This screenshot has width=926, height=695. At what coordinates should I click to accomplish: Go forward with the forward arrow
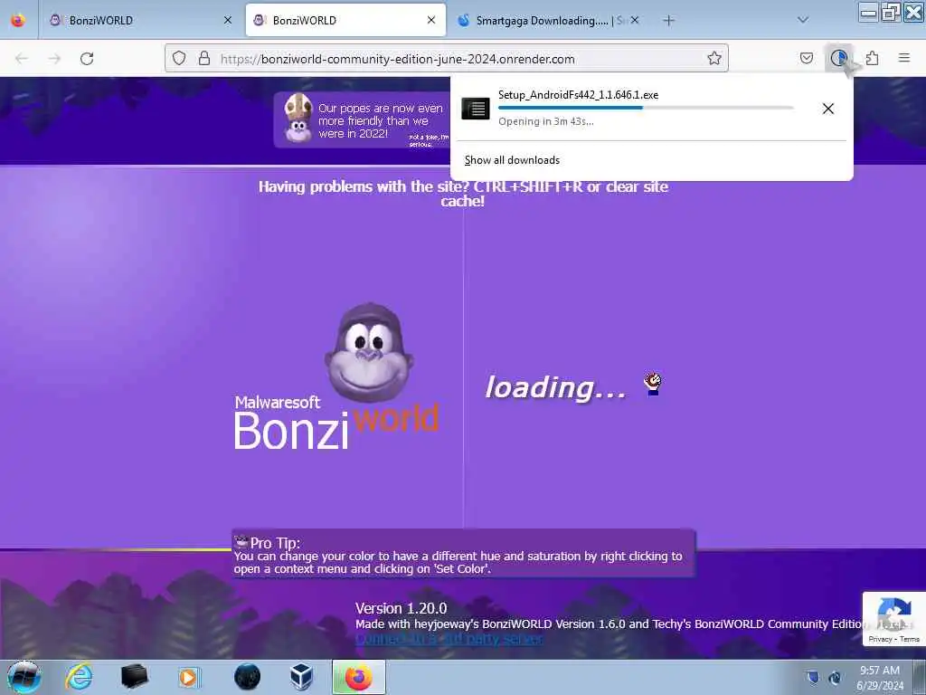click(x=54, y=59)
